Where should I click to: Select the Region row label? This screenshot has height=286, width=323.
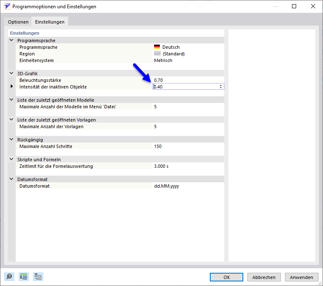pyautogui.click(x=27, y=54)
